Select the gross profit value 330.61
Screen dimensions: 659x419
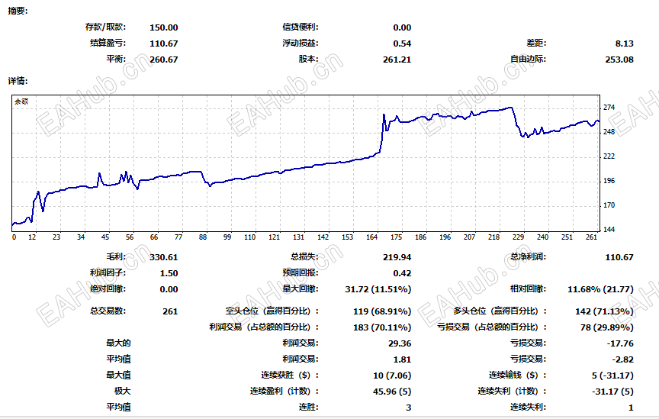click(163, 257)
